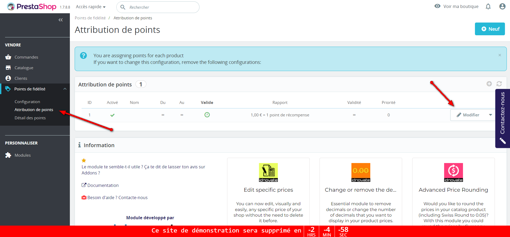Click the Activé column header

112,102
